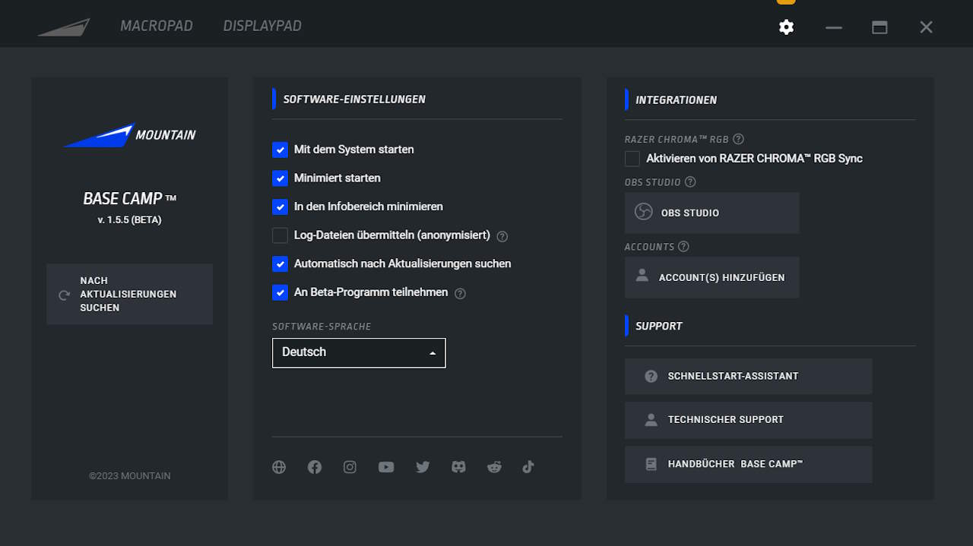Click Nach Aktualisierungen suchen button text
The image size is (973, 546).
pyautogui.click(x=128, y=294)
